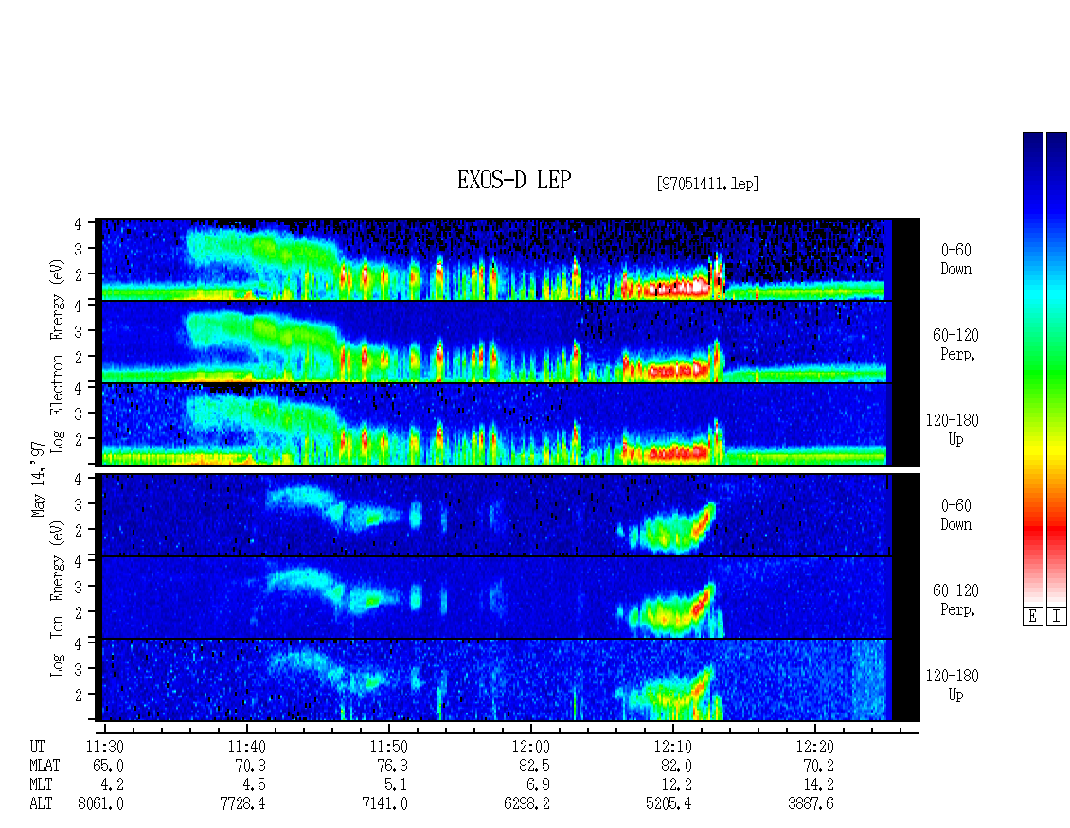The width and height of the screenshot is (1070, 828).
Task: Click the MLT row label
Action: coord(41,785)
